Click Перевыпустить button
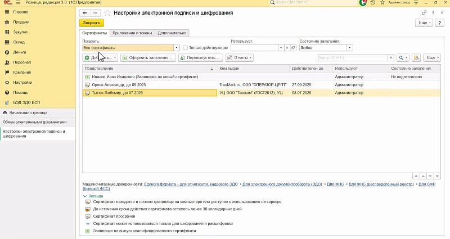The width and height of the screenshot is (450, 239). (201, 58)
